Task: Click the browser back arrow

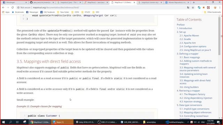Action: [x=3, y=8]
